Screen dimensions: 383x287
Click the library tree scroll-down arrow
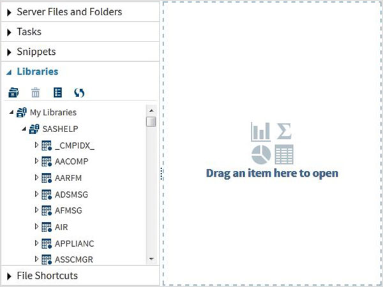151,259
